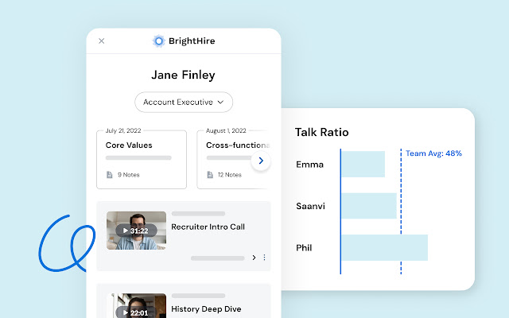Play the Recruiter Intro Call video thumbnail

[x=136, y=231]
